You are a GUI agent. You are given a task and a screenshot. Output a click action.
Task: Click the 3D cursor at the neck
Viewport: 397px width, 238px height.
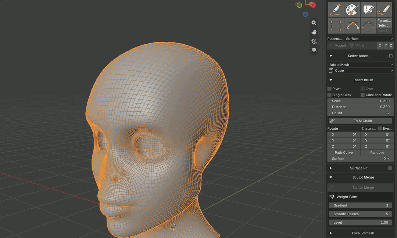pyautogui.click(x=173, y=227)
